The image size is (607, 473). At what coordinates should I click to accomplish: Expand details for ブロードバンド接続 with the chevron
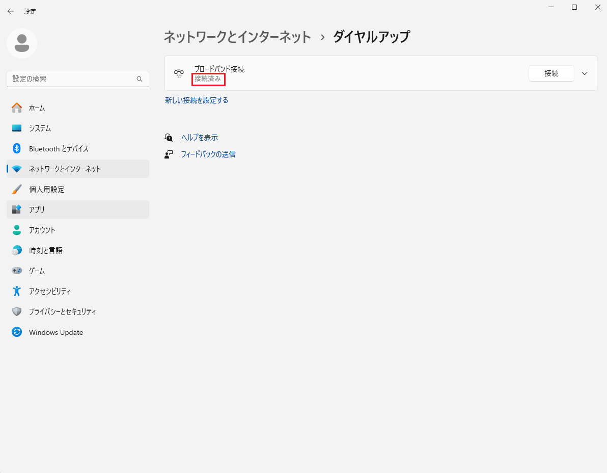click(x=585, y=73)
